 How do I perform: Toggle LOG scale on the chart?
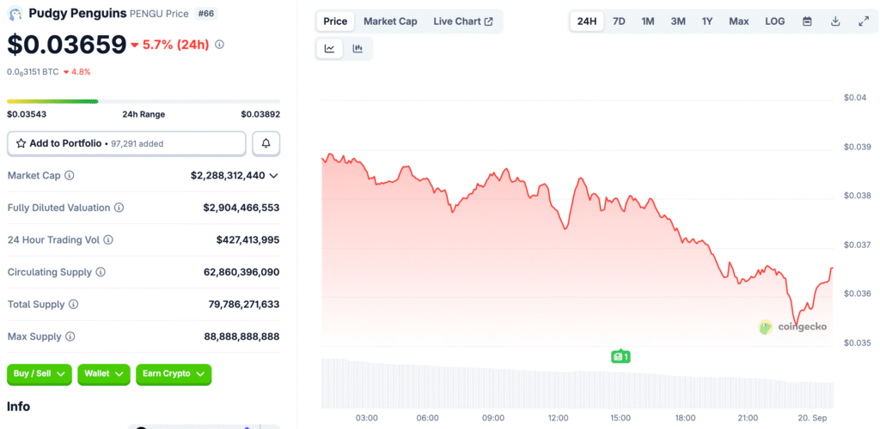point(774,21)
